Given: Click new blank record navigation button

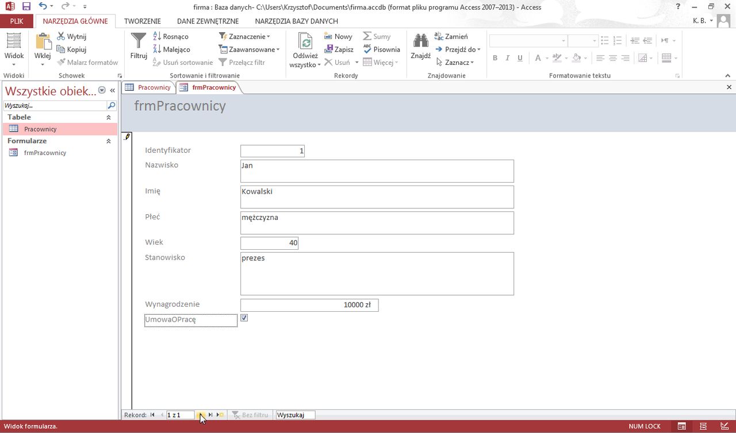Looking at the screenshot, I should click(x=220, y=415).
